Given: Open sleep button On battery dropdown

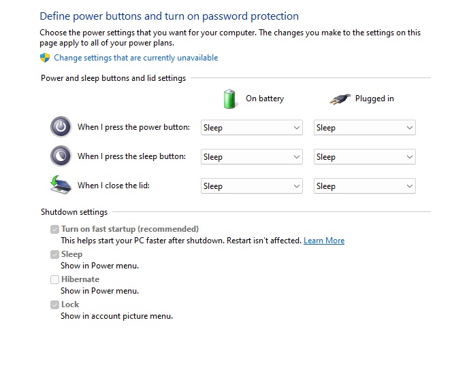Looking at the screenshot, I should point(252,157).
